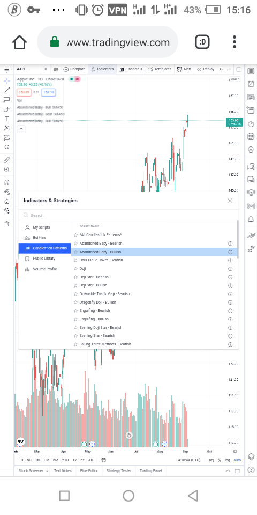Open the notifications bell panel
The image size is (257, 515).
tap(251, 219)
